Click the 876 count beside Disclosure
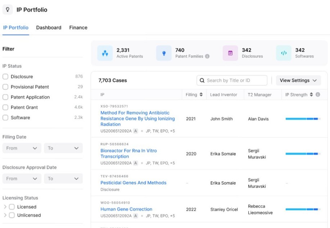 79,76
